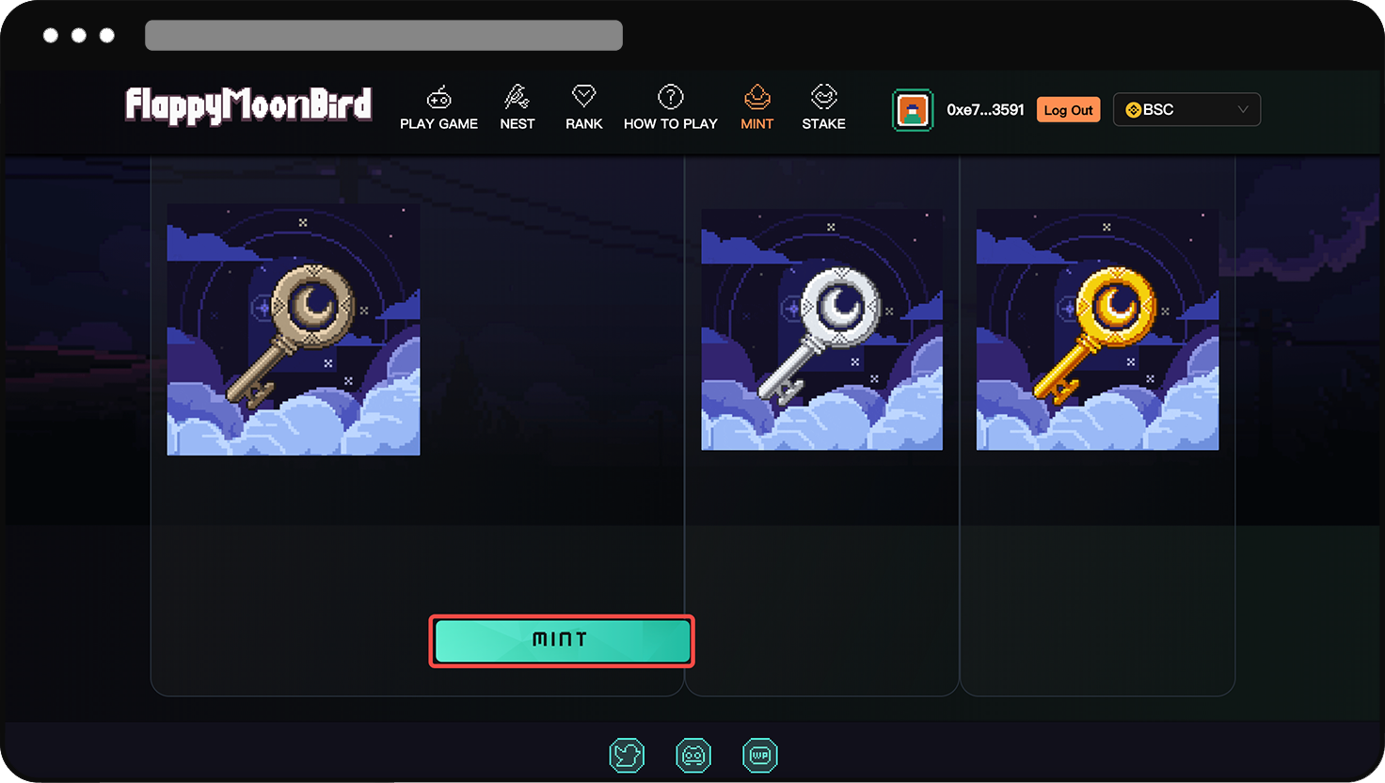Click the FlappyMoonBird logo
Viewport: 1385px width, 783px height.
point(248,105)
